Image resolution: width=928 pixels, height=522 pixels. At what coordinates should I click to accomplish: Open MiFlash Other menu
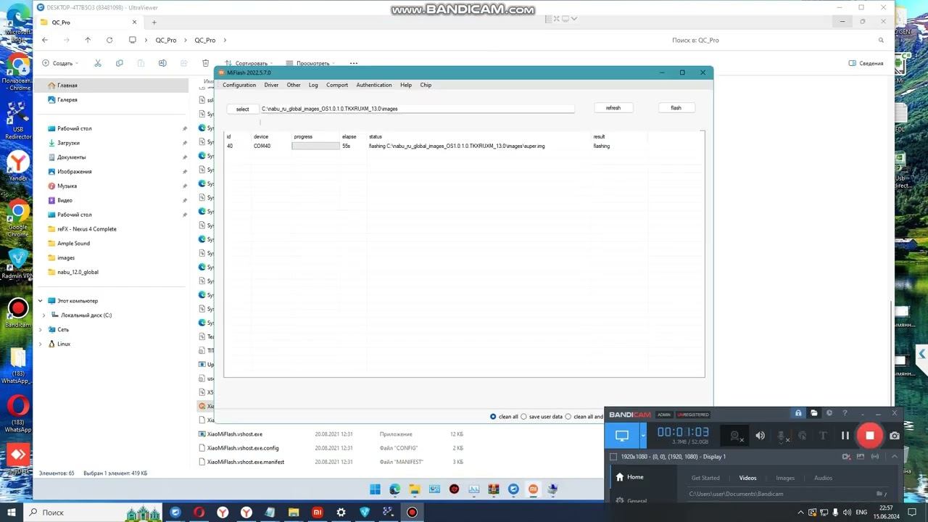click(294, 85)
